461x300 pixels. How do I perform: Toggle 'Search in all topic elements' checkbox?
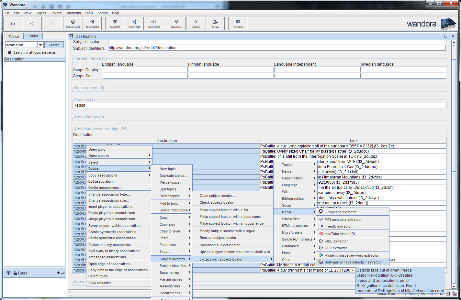click(x=10, y=52)
